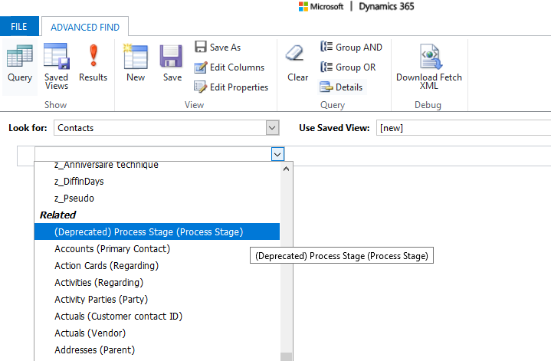Choose Activity Parties (Party)
The width and height of the screenshot is (551, 361).
tap(157, 299)
